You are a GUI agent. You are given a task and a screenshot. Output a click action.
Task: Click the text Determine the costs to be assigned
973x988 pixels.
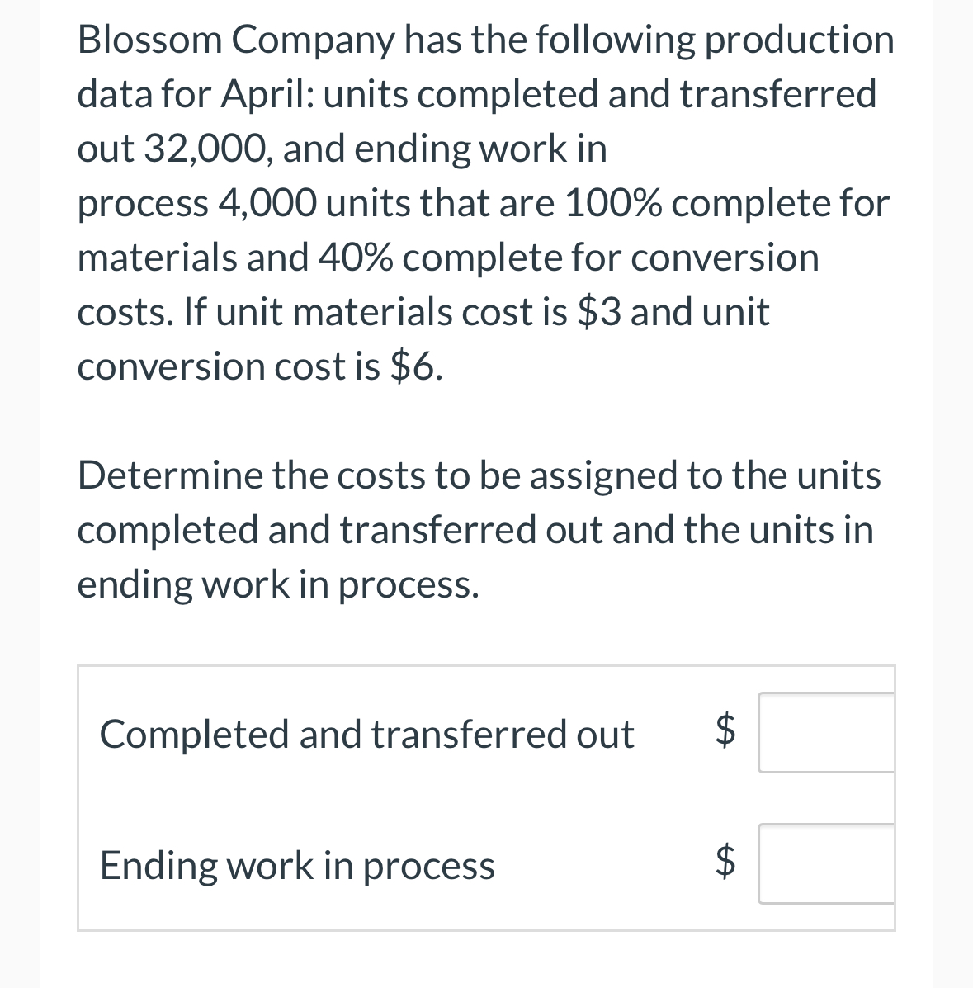[x=479, y=529]
